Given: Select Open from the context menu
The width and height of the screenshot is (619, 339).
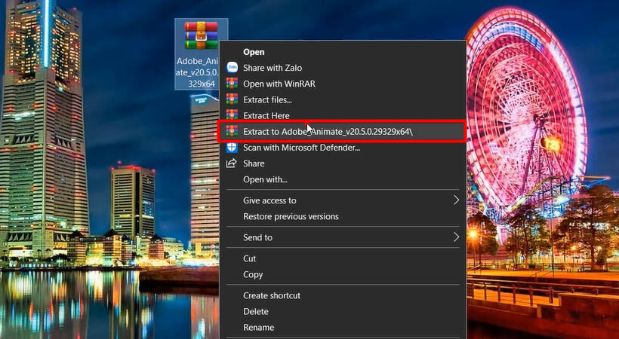Looking at the screenshot, I should click(x=254, y=52).
